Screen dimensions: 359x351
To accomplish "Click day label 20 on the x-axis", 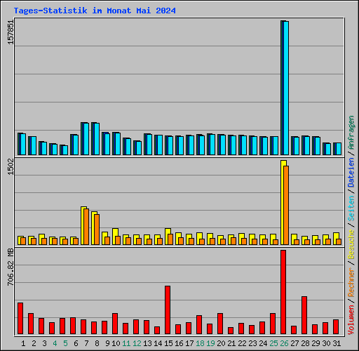I will pos(221,343).
